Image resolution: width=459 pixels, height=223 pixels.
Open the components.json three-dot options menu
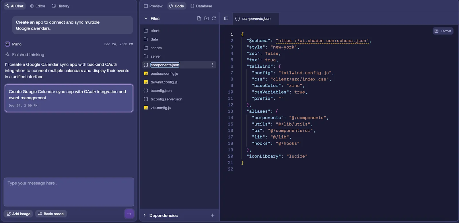pos(213,65)
